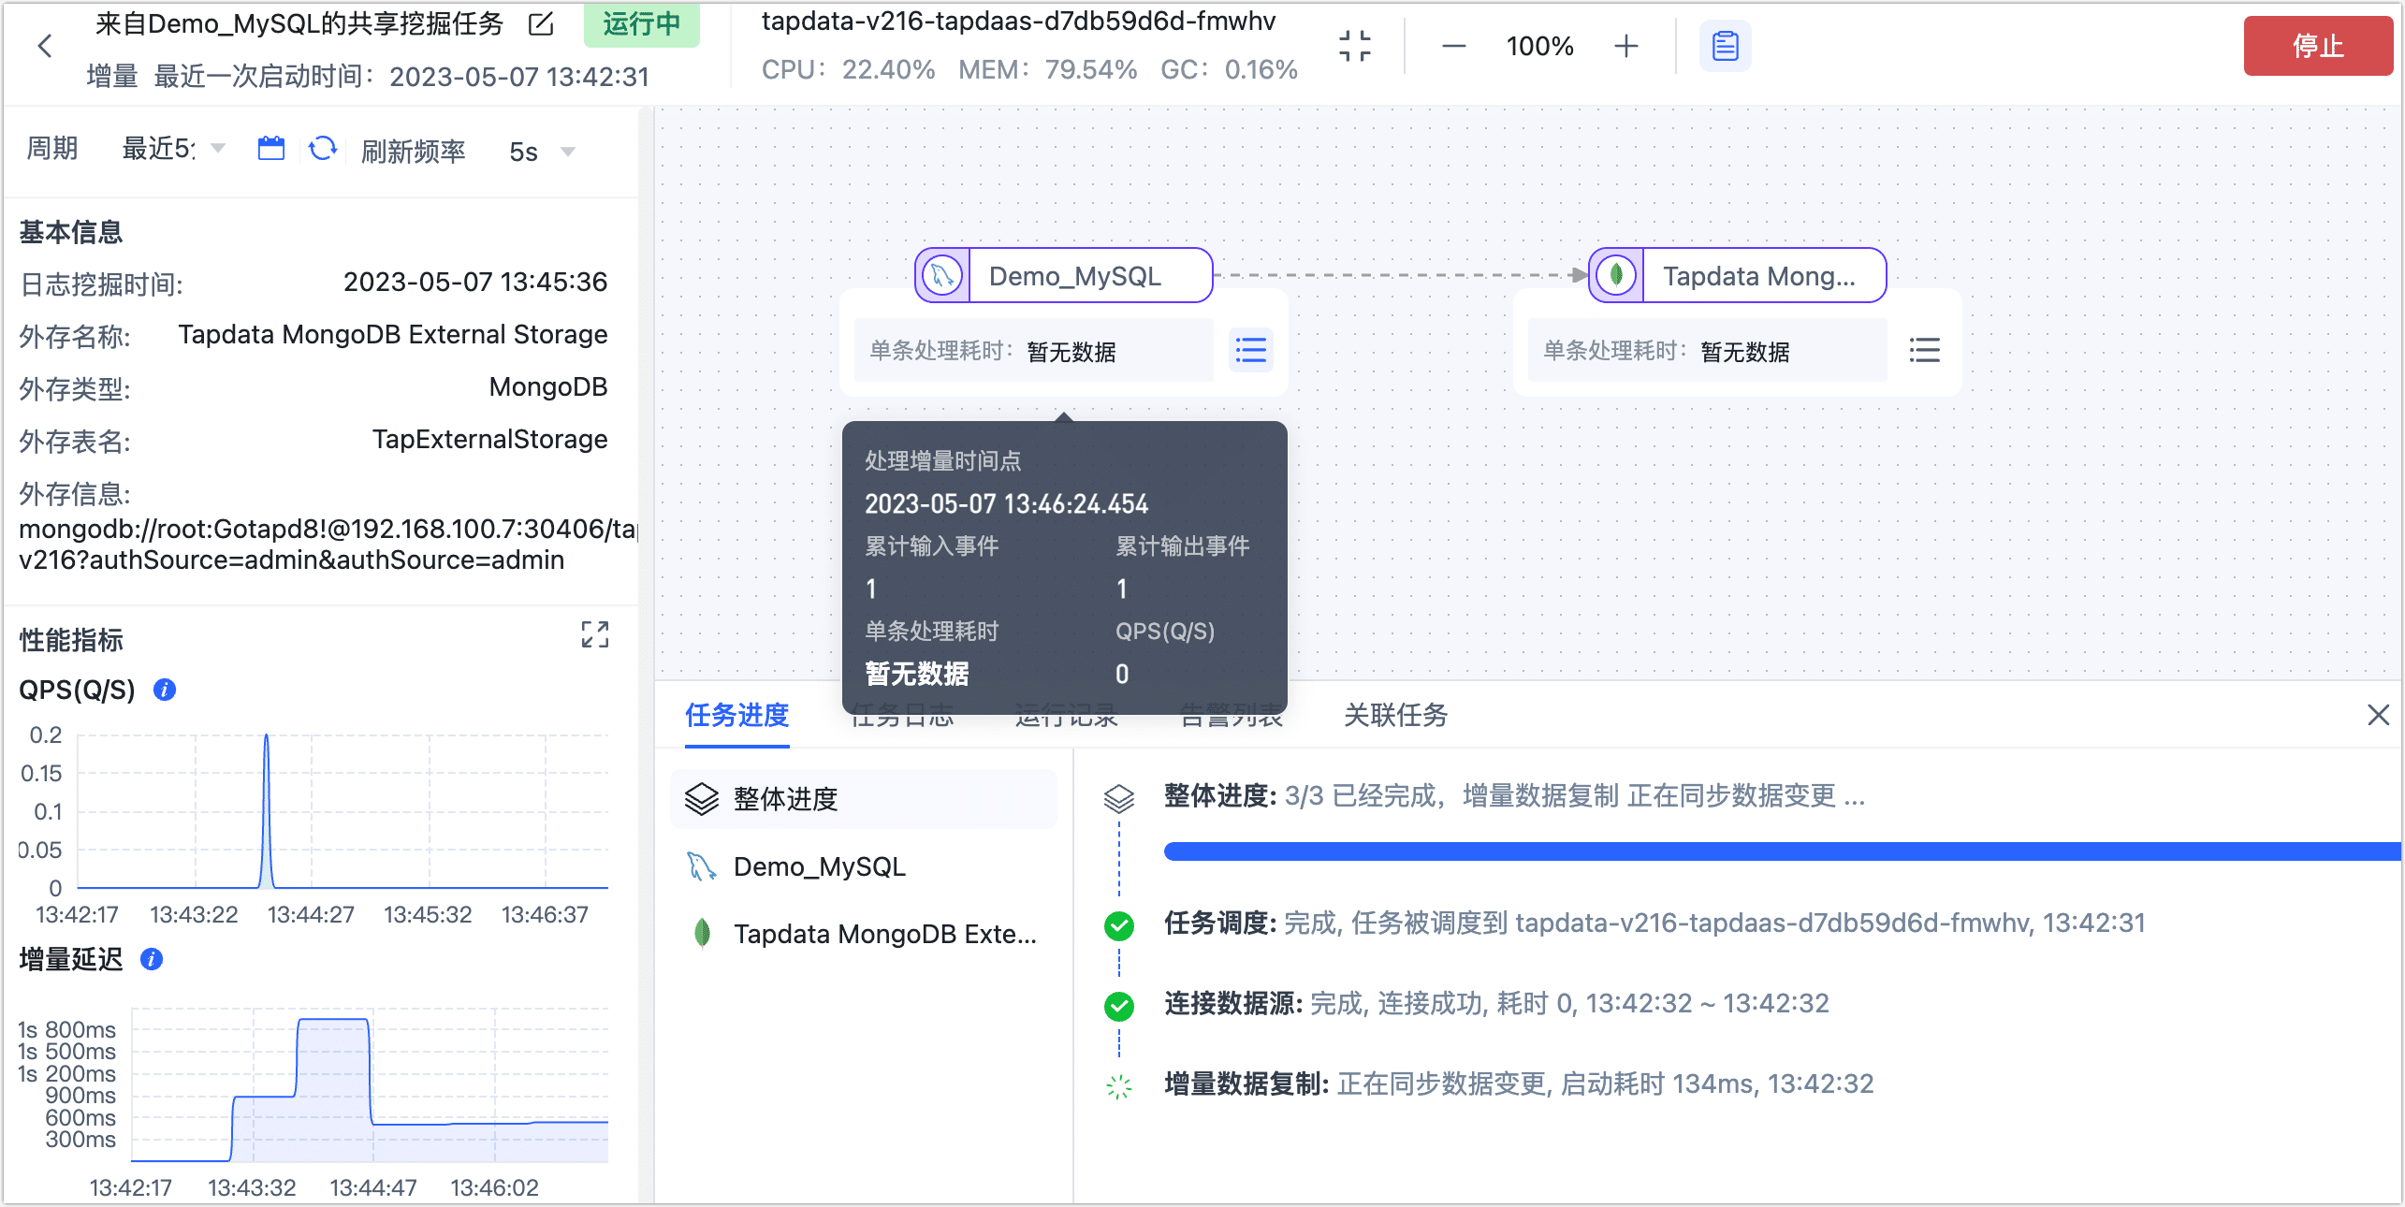Select the 任务进度 tab
The height and width of the screenshot is (1207, 2405).
pos(736,715)
